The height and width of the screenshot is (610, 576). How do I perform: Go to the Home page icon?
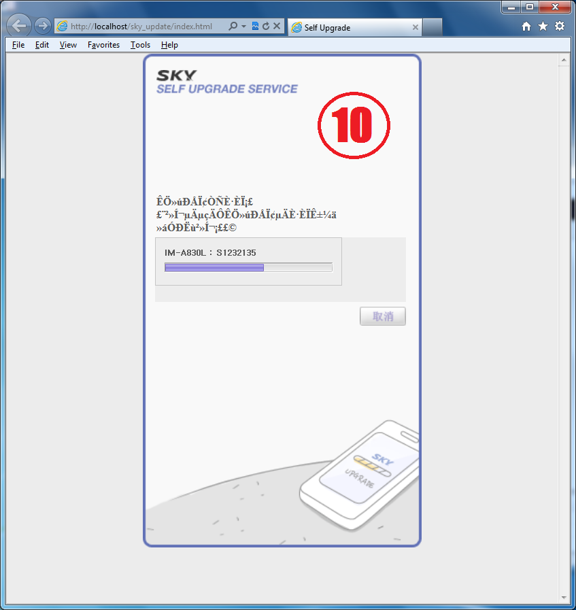[x=526, y=26]
